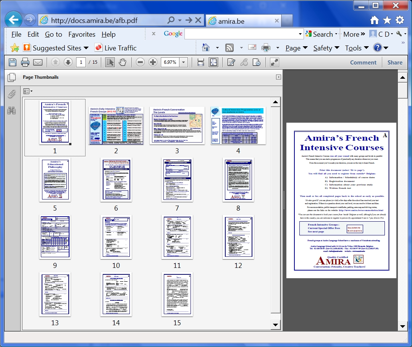Open the address bar search magnifier
Image resolution: width=412 pixels, height=347 pixels.
click(171, 20)
